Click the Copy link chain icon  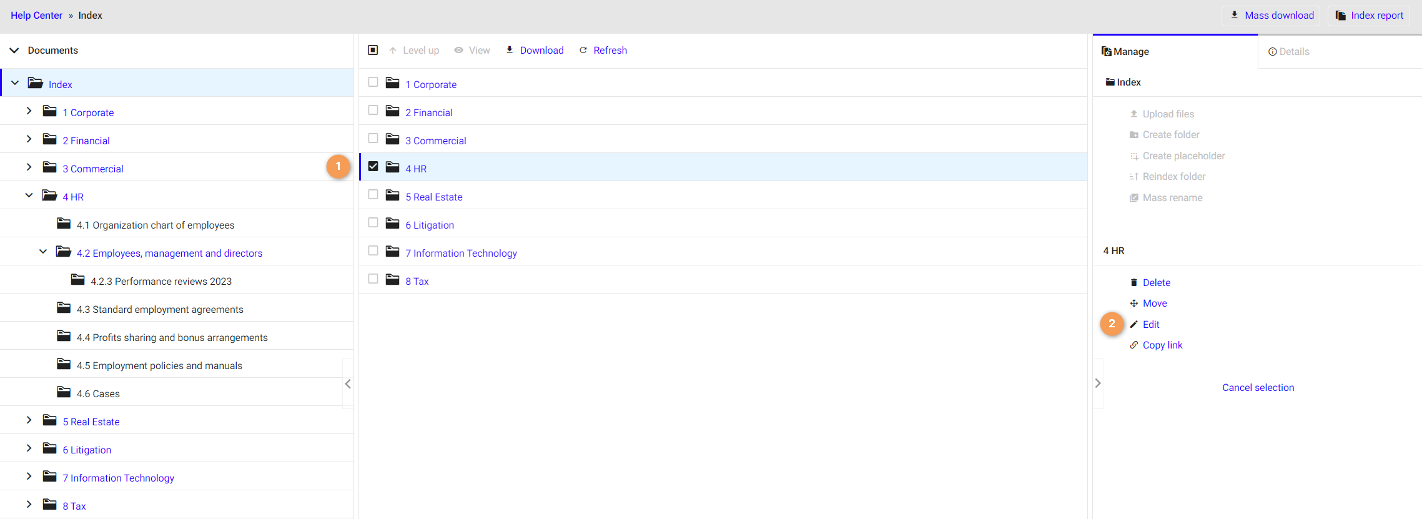coord(1133,345)
